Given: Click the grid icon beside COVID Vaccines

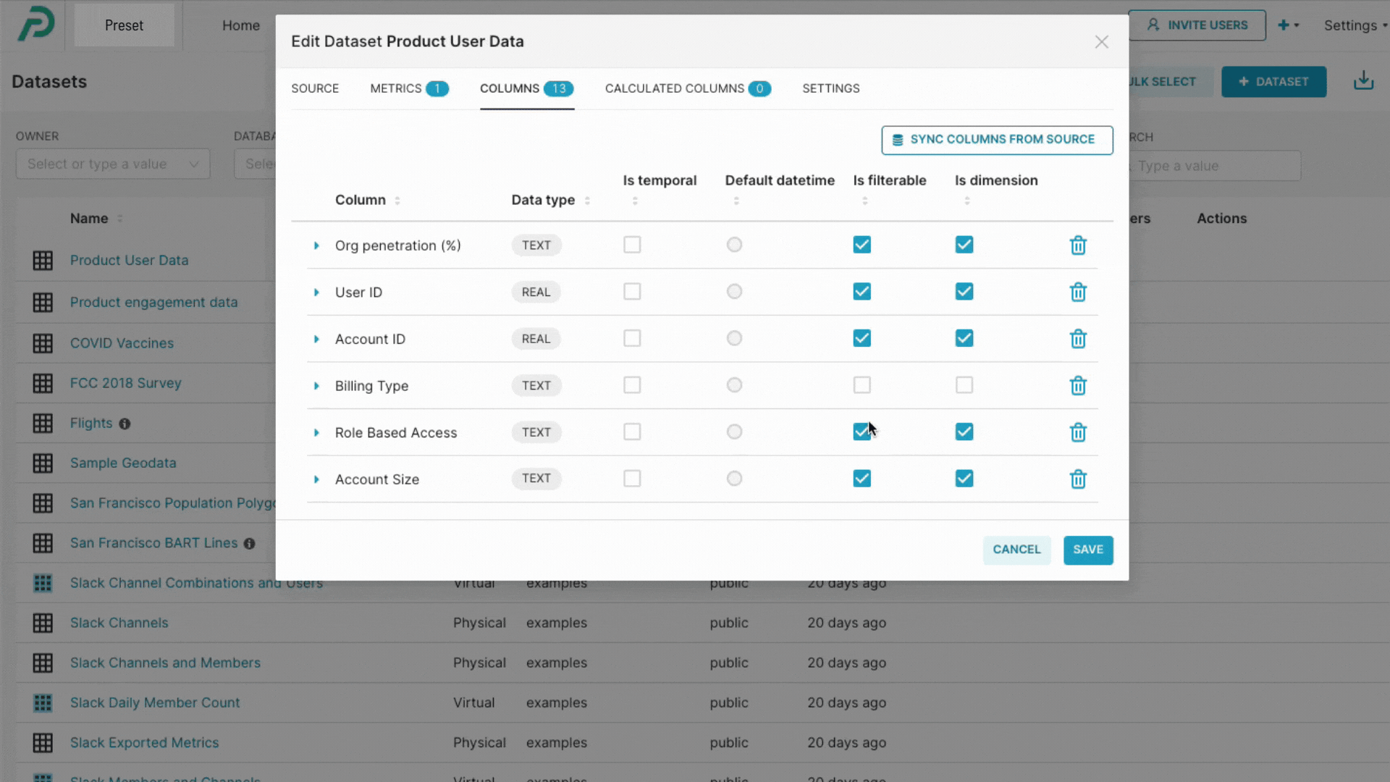Looking at the screenshot, I should point(43,343).
